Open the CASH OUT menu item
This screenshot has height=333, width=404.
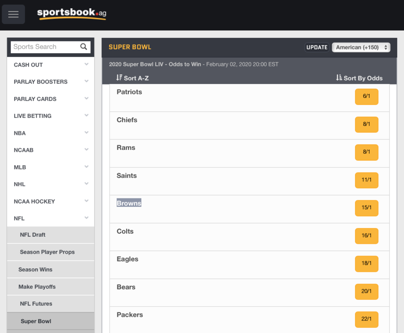tap(28, 65)
